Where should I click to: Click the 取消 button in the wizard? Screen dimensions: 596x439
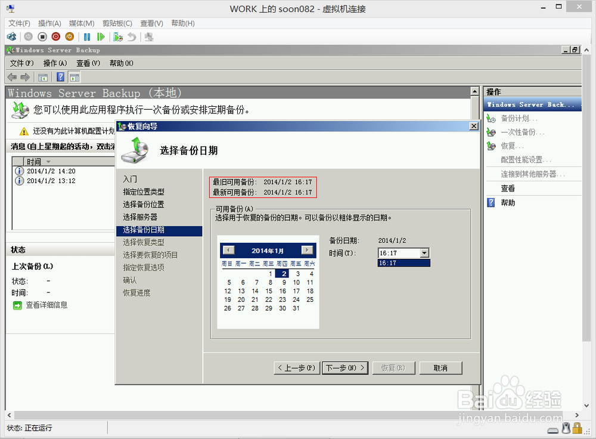pos(441,368)
